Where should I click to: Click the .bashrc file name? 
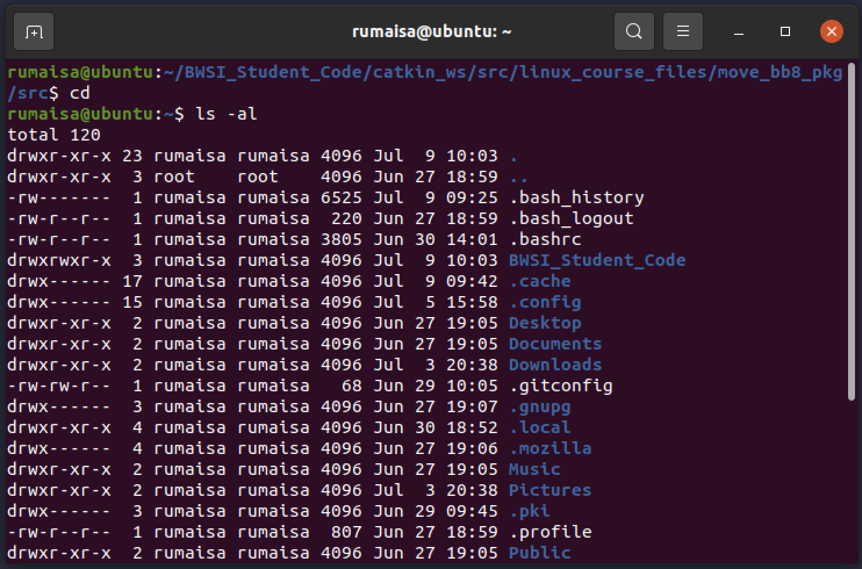click(545, 239)
